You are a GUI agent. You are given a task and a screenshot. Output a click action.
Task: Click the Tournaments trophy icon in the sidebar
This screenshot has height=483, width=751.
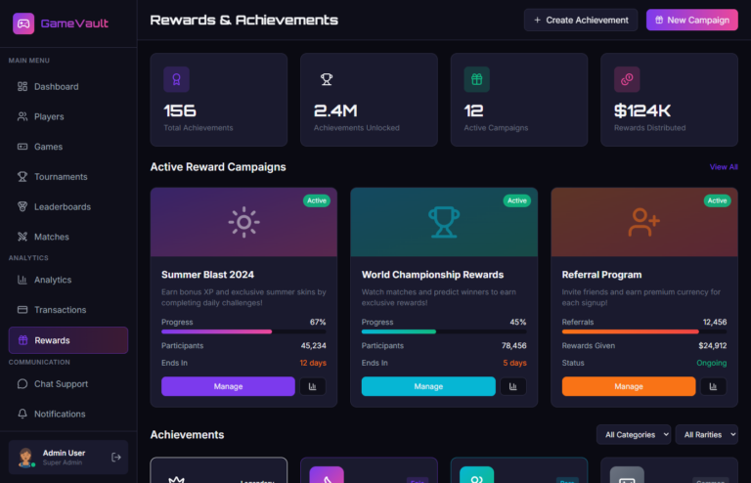click(x=22, y=177)
